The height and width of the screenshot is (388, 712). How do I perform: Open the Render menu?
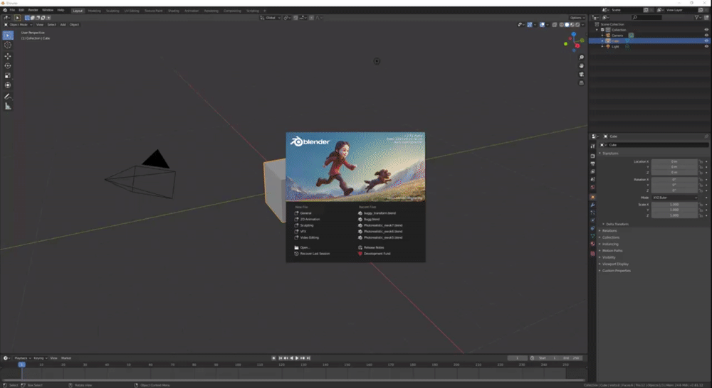[x=33, y=10]
